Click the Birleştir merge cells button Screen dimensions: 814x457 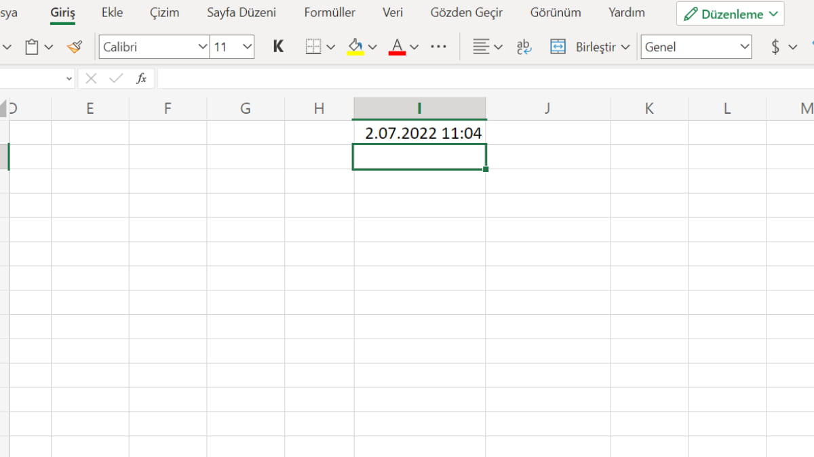(x=589, y=47)
